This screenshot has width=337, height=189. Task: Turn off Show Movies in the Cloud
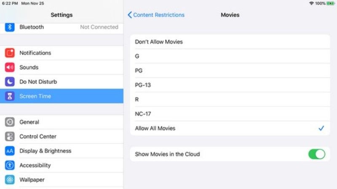pyautogui.click(x=317, y=154)
